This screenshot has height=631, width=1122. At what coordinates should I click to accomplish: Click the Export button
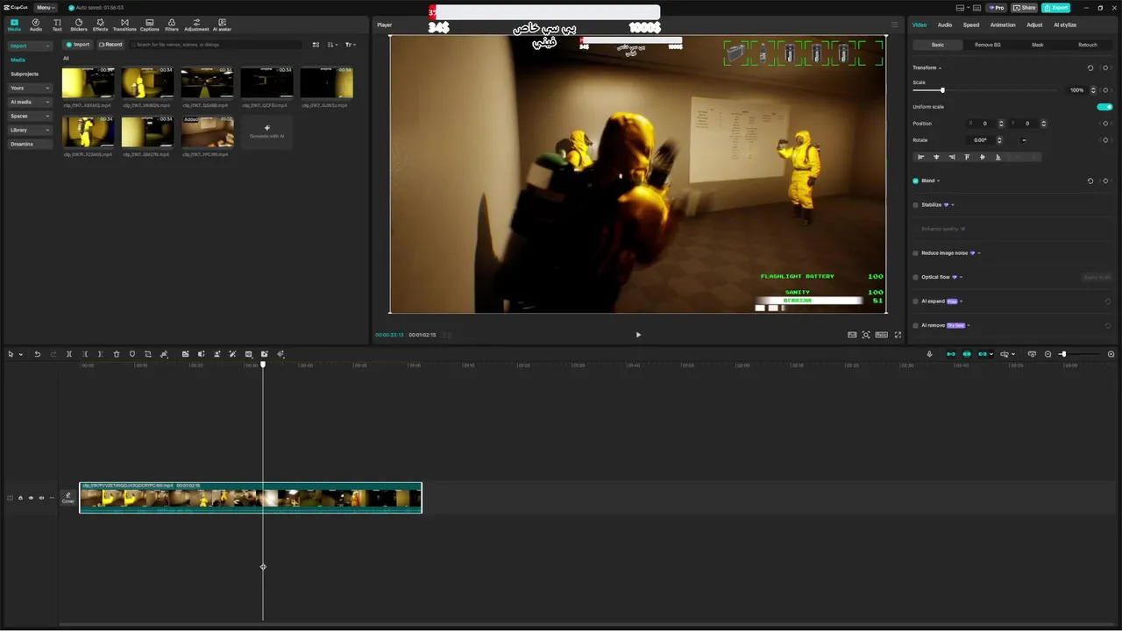(x=1056, y=7)
